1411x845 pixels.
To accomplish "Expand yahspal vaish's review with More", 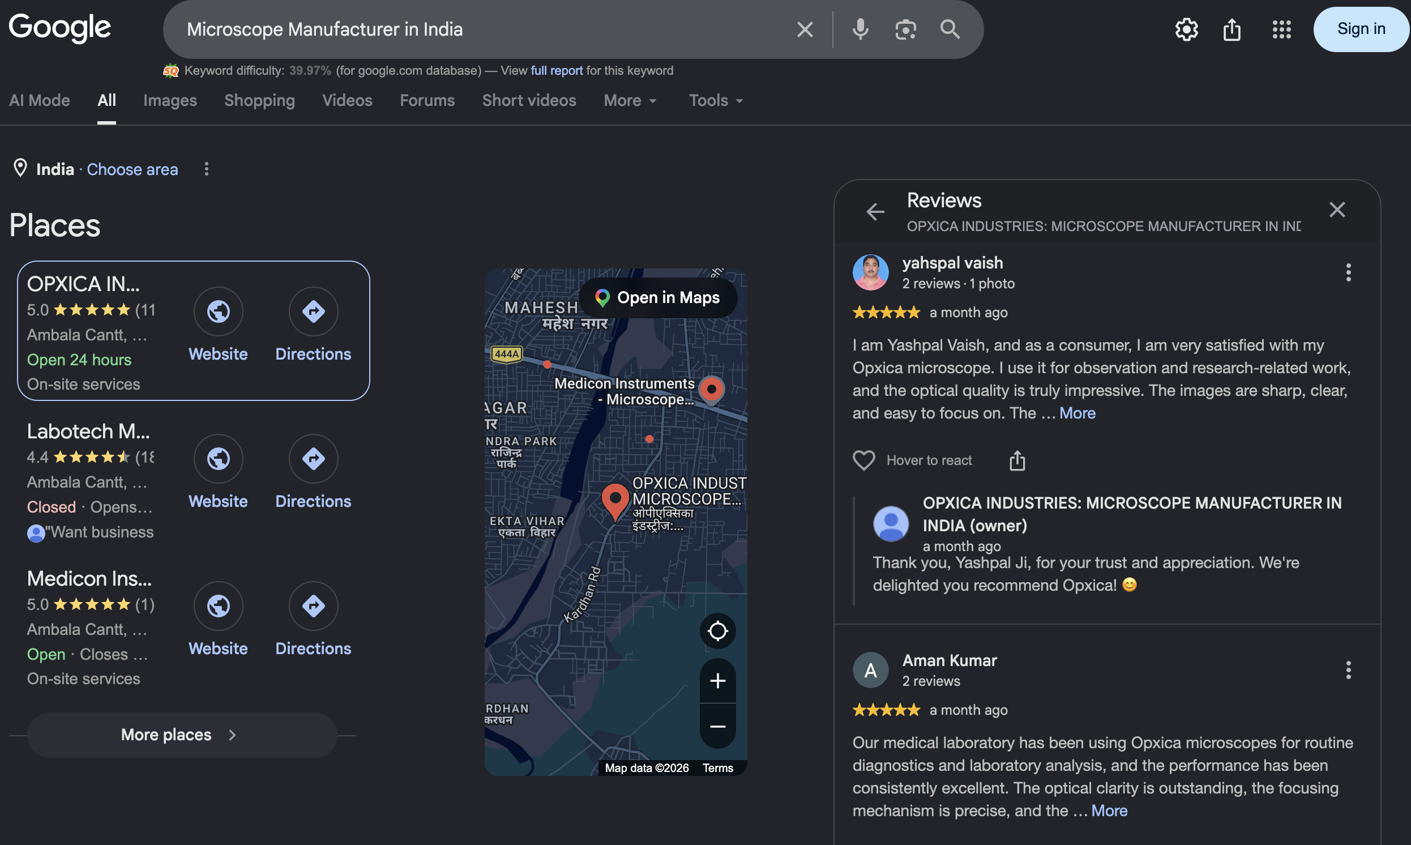I will pos(1077,413).
